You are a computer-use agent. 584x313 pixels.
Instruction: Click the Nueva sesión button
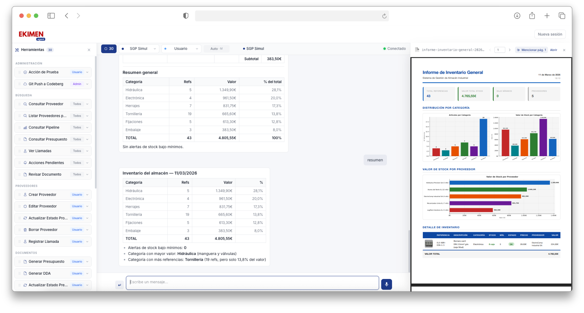point(550,34)
